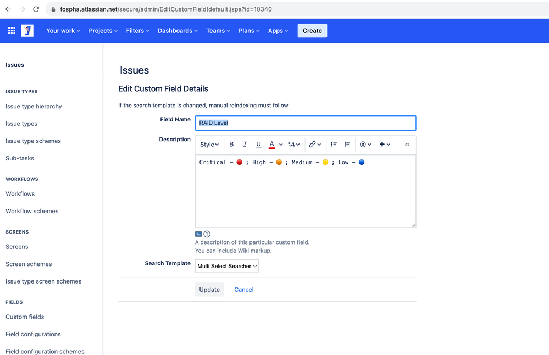Click the Issues sidebar heading
The width and height of the screenshot is (549, 355).
[15, 65]
